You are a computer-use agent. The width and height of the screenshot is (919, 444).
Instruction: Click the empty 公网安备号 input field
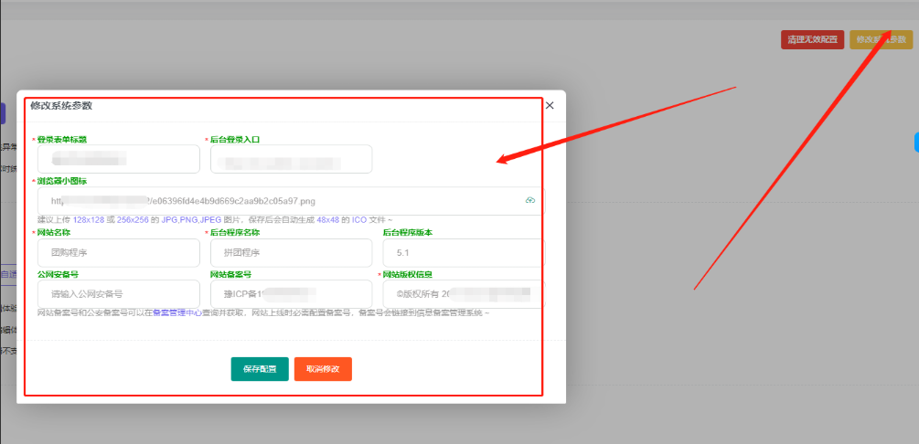click(118, 294)
